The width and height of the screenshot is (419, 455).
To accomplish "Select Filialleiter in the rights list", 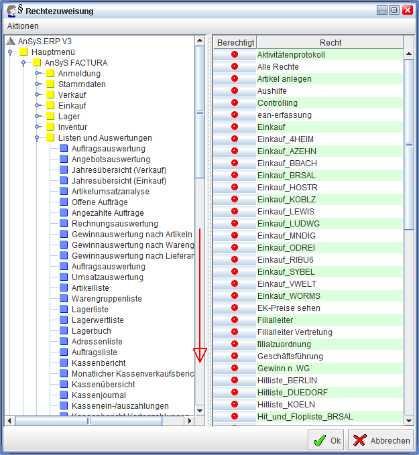I will pos(276,320).
